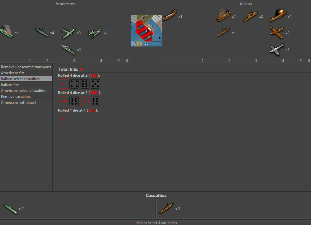Click the camouflaged Italian ship x2
The height and width of the screenshot is (225, 311).
tap(251, 16)
